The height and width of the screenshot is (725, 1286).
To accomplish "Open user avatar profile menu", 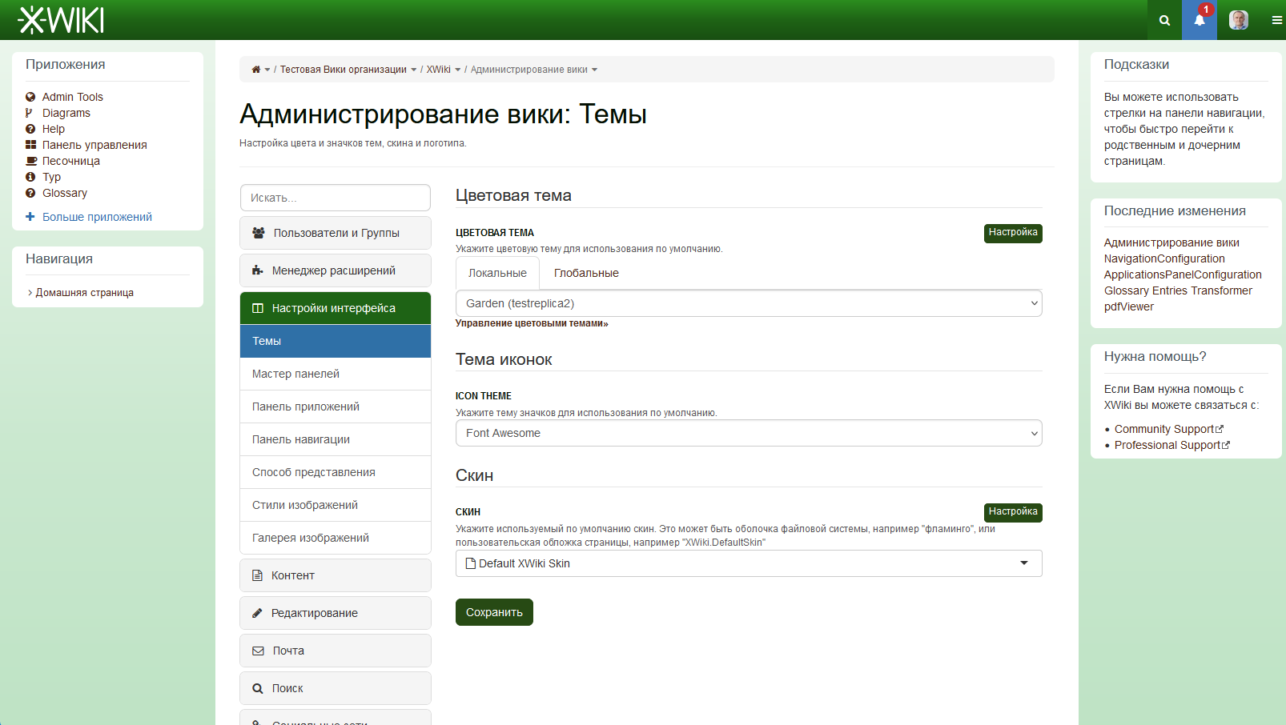I will coord(1239,20).
